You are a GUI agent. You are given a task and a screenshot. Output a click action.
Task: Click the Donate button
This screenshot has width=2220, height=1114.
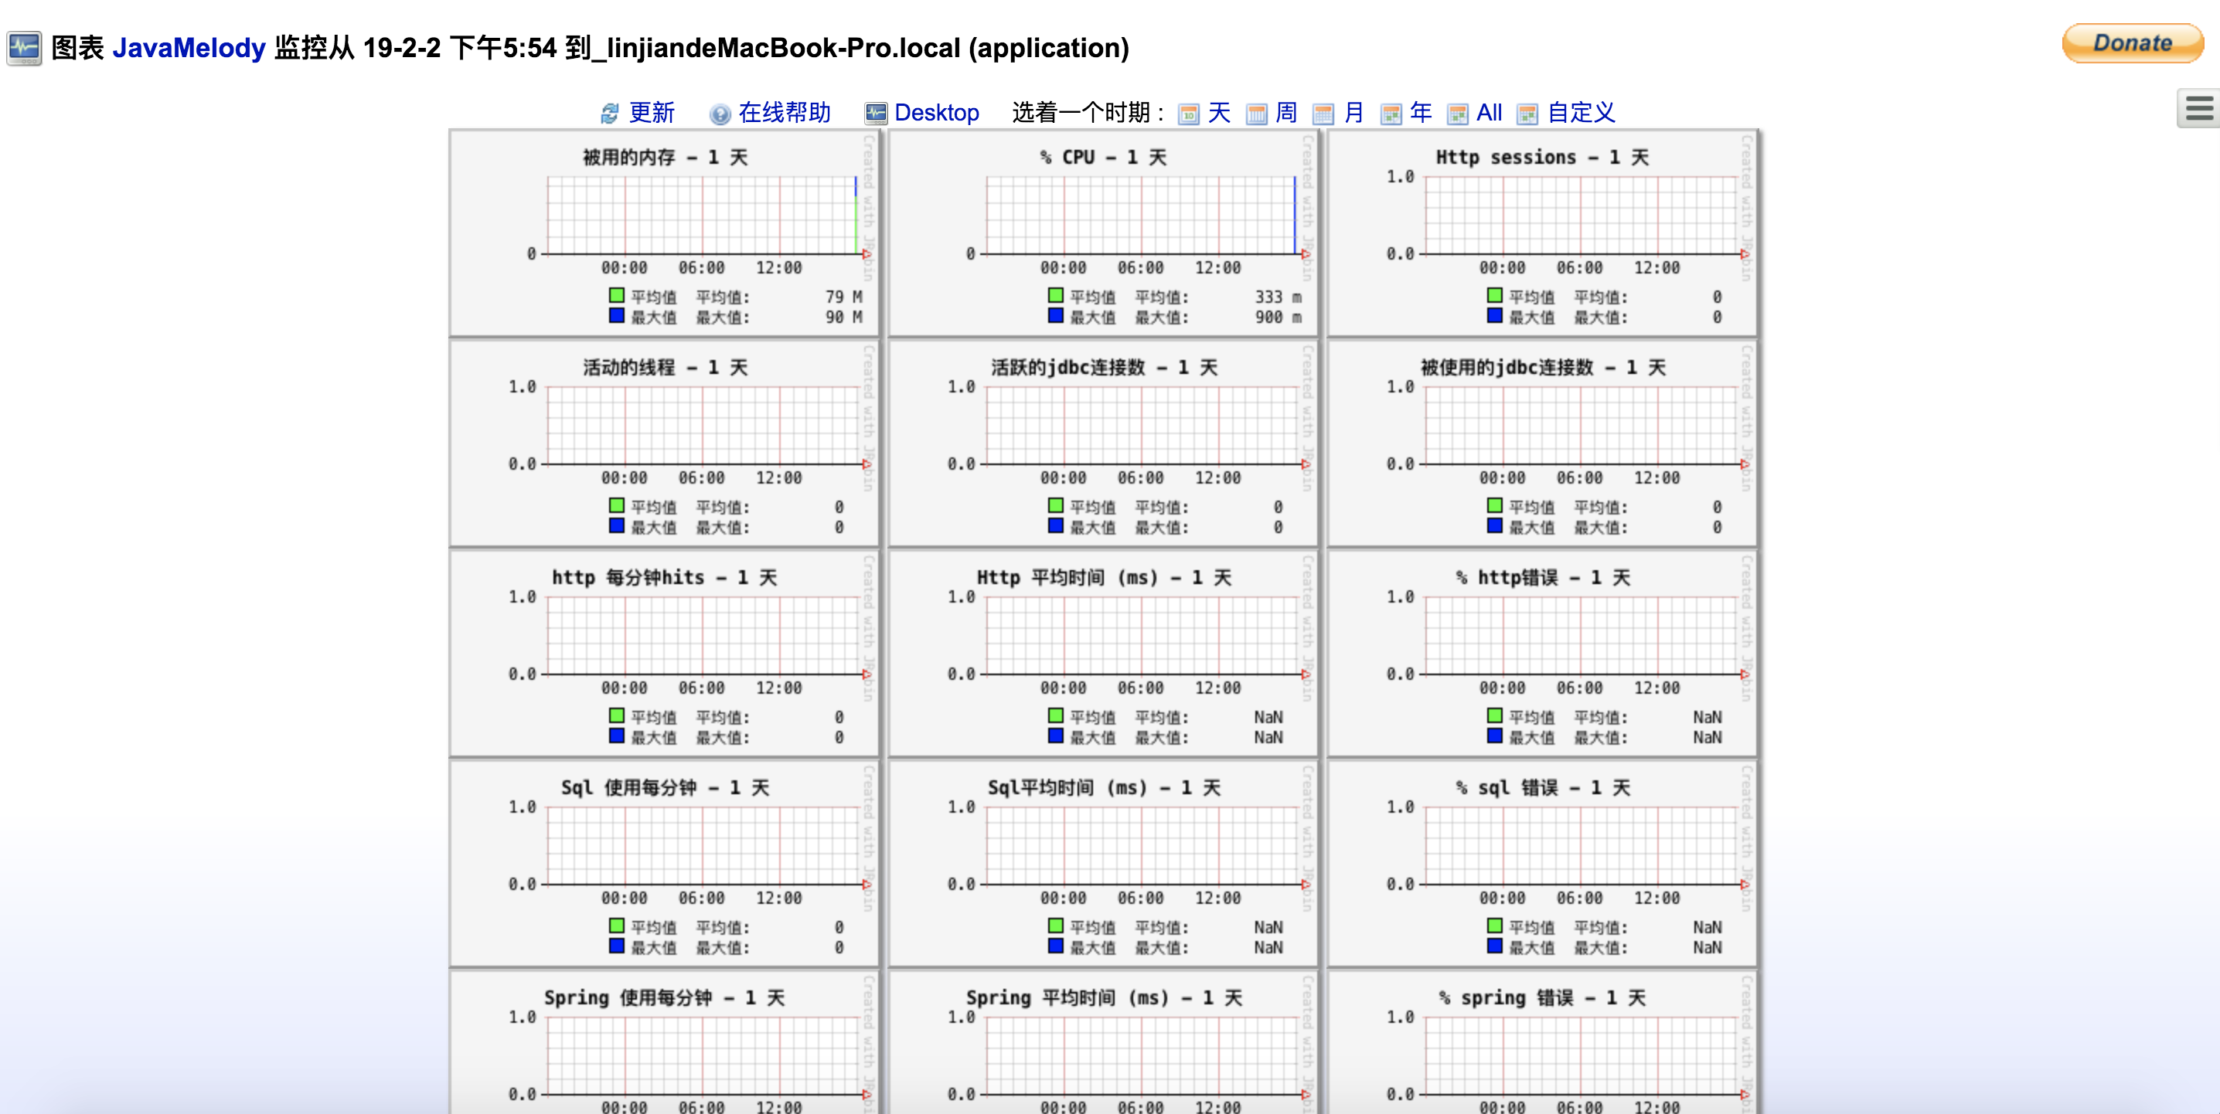pyautogui.click(x=2132, y=43)
